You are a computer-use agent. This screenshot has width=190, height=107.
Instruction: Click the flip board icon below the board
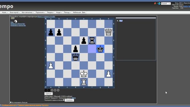[45, 87]
